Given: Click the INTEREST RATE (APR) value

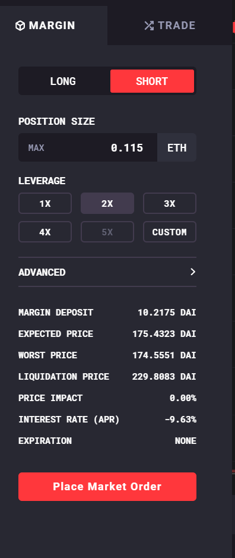Looking at the screenshot, I should tap(180, 419).
